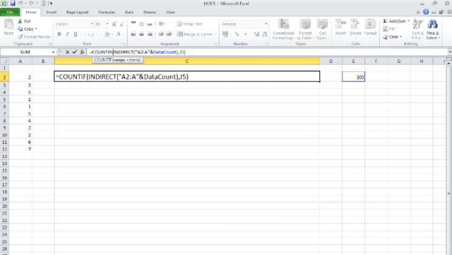Image resolution: width=452 pixels, height=255 pixels.
Task: Click the Find & Select binoculars
Action: (433, 26)
